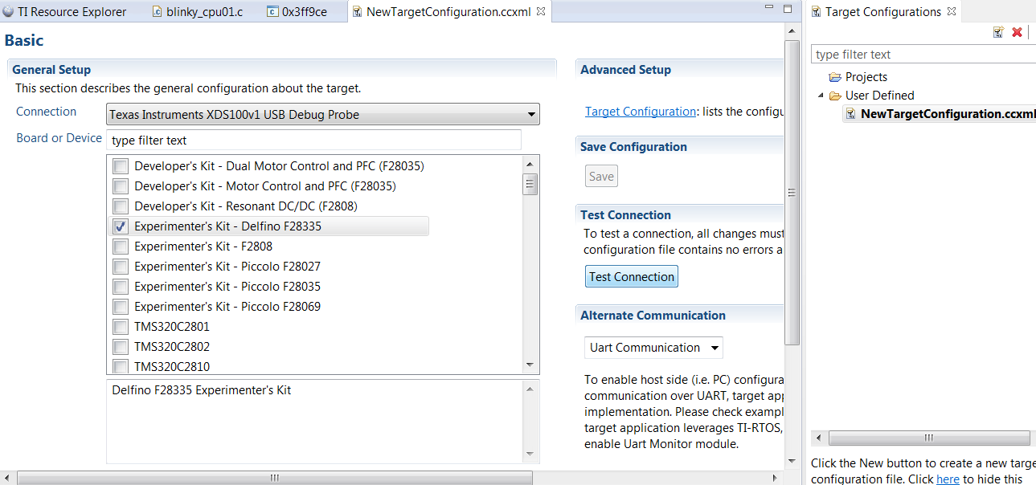Screen dimensions: 1036x485
Task: Enable Experimenter's Kit - Piccolo F28027 checkbox
Action: [121, 267]
